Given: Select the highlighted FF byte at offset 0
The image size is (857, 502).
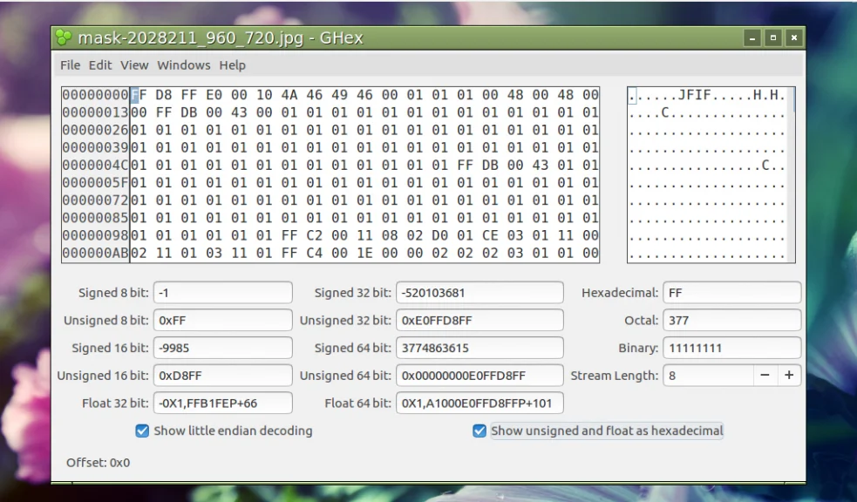Looking at the screenshot, I should [x=139, y=95].
